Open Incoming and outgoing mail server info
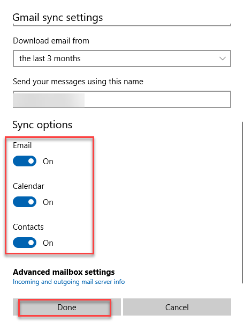The height and width of the screenshot is (322, 244). click(69, 282)
